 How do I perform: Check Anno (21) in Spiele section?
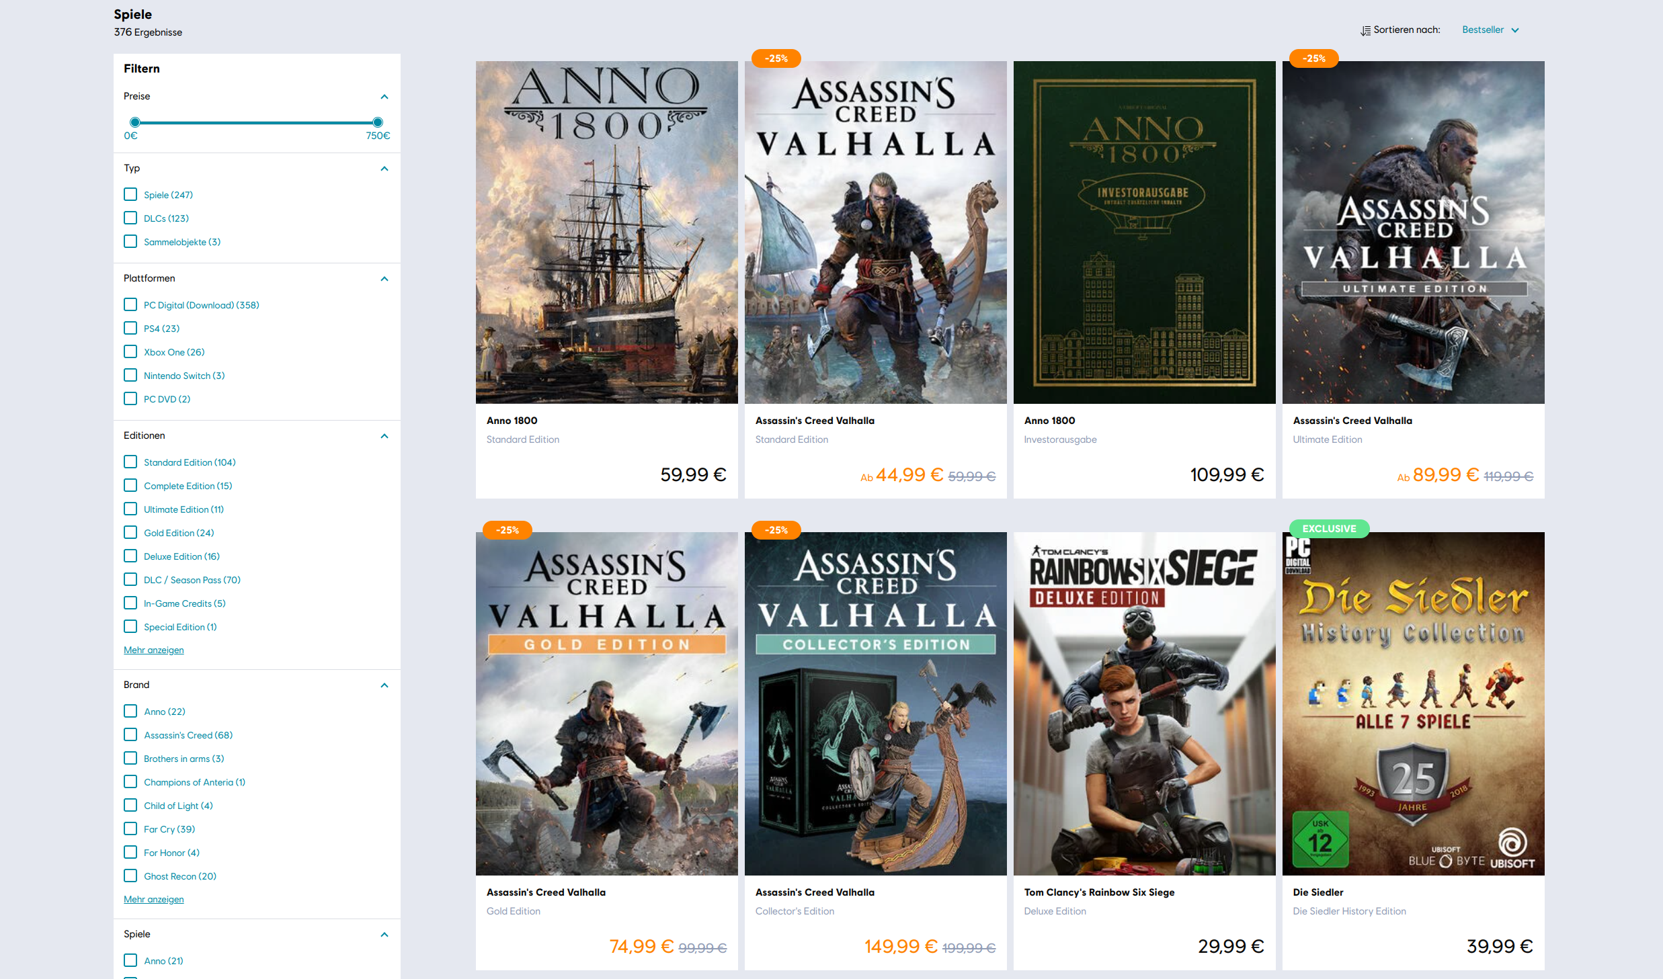pyautogui.click(x=130, y=960)
